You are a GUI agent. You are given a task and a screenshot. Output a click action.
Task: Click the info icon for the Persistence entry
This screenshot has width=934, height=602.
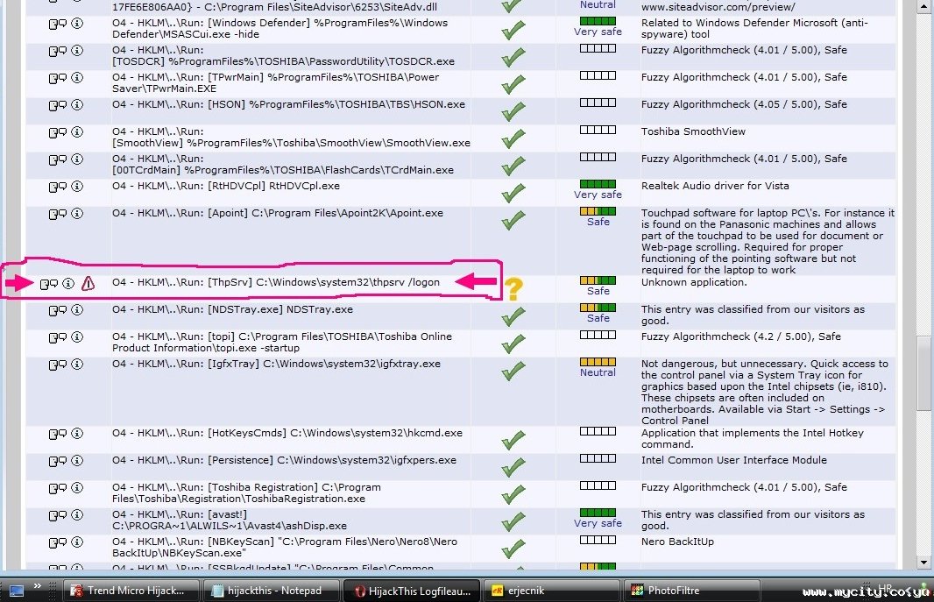point(77,461)
